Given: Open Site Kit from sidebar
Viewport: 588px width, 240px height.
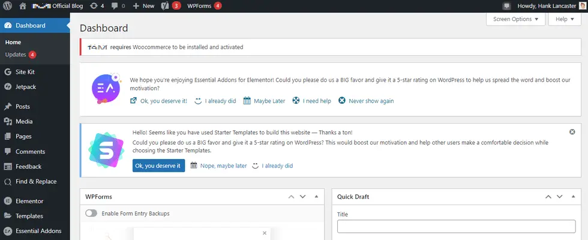Looking at the screenshot, I should click(x=28, y=71).
